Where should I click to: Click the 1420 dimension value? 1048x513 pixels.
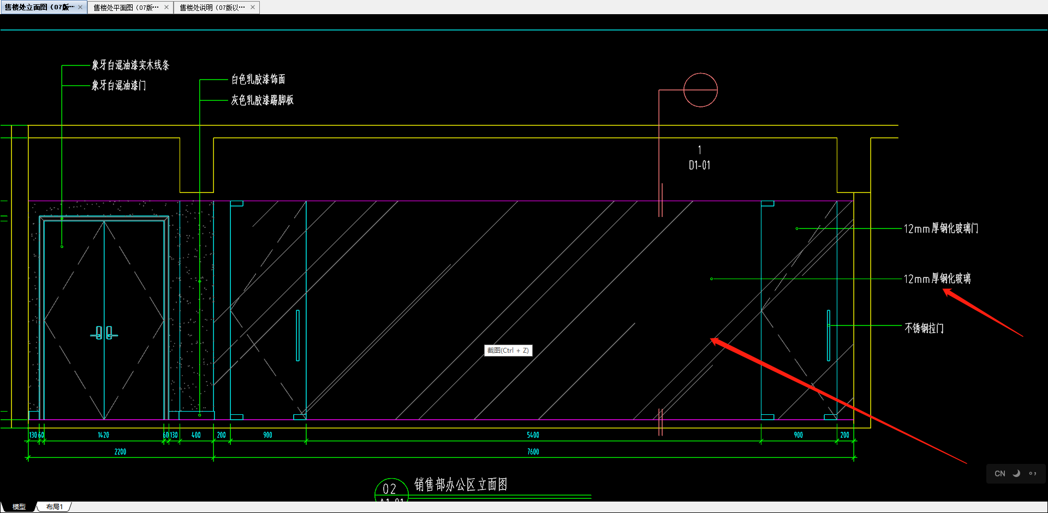(103, 435)
